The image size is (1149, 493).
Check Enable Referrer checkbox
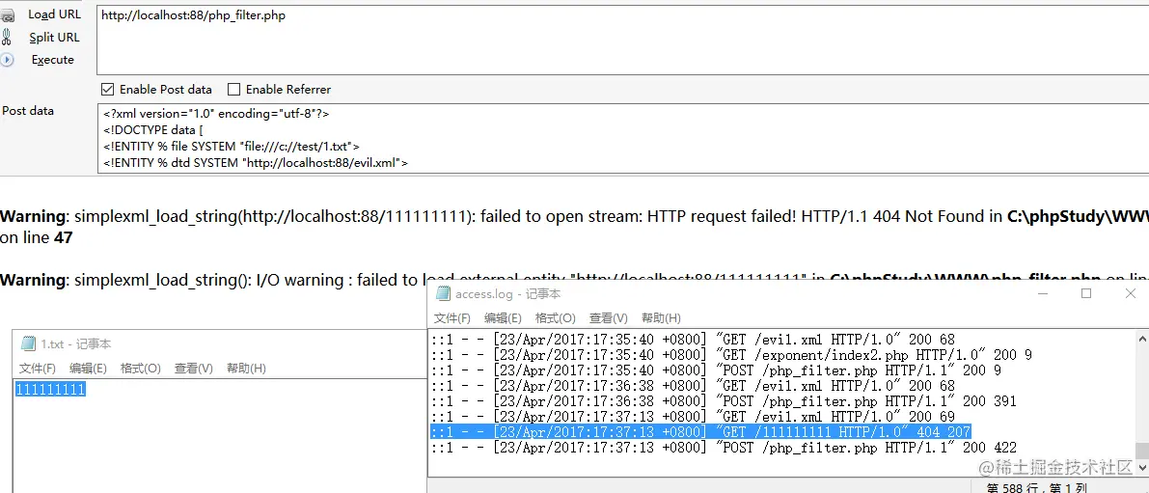233,90
